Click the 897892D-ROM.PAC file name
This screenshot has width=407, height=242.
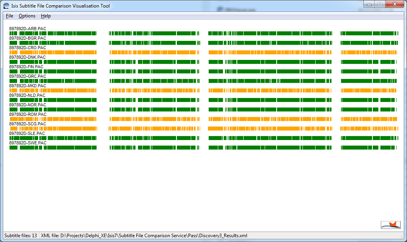click(x=27, y=114)
